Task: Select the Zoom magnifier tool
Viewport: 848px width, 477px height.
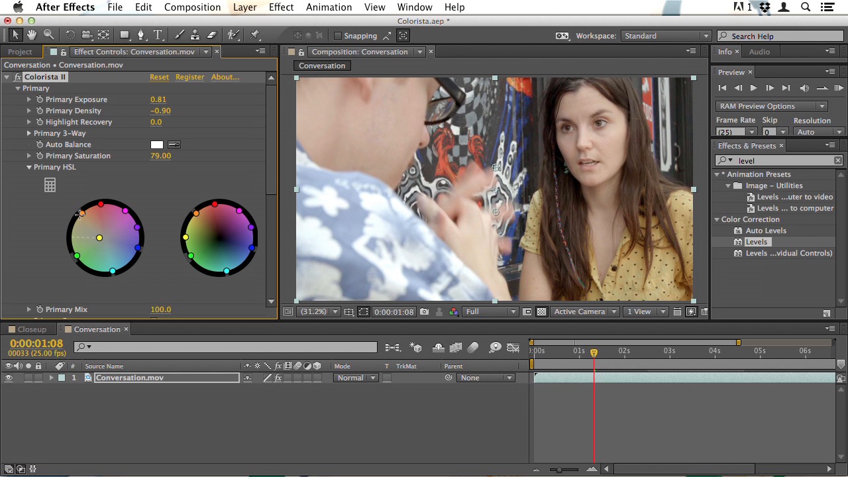Action: click(48, 35)
